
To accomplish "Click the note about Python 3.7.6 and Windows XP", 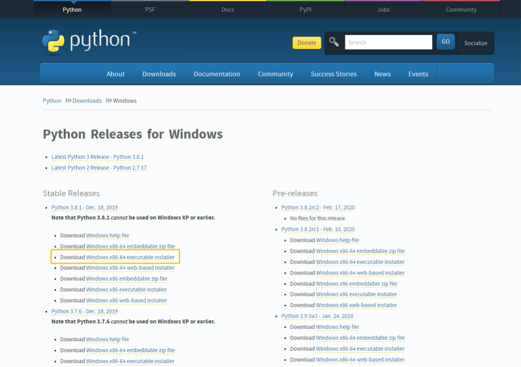I will click(x=133, y=321).
